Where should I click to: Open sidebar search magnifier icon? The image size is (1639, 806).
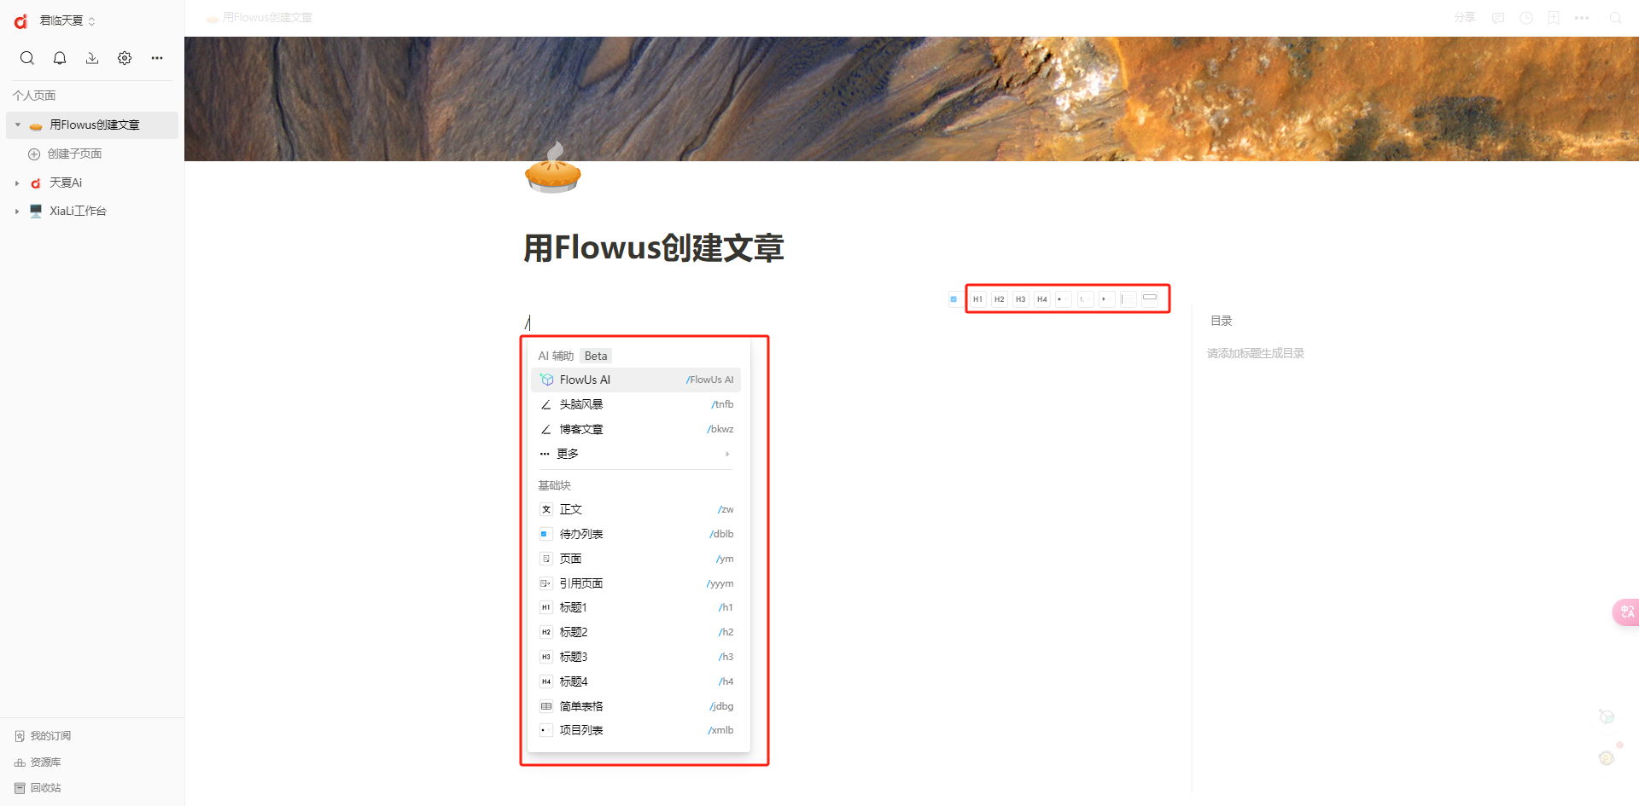coord(27,58)
